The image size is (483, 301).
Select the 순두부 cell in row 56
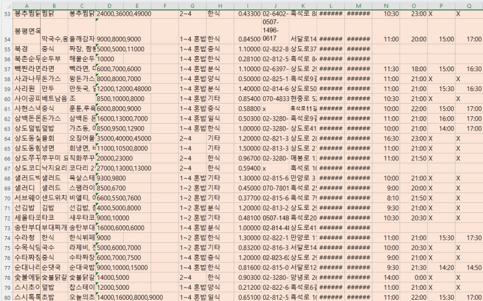54,59
